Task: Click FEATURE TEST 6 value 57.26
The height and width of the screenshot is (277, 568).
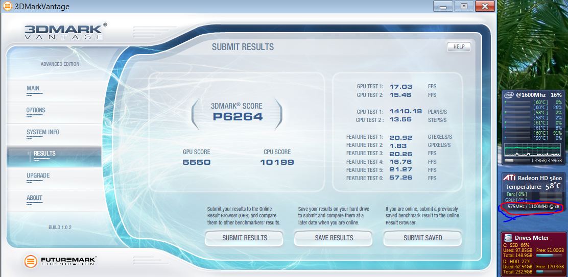Action: click(400, 178)
